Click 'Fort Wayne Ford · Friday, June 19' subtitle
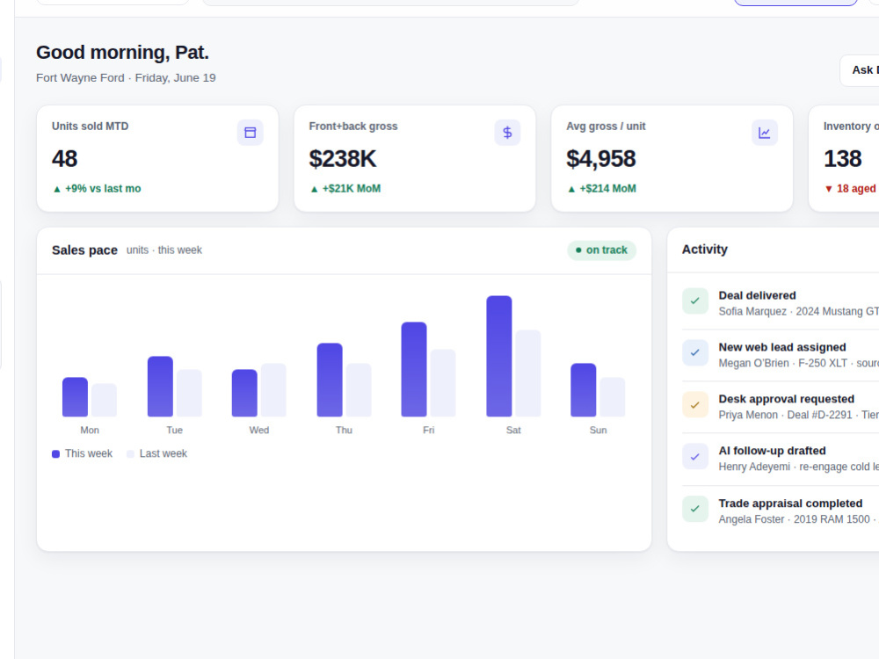The image size is (879, 659). coord(126,78)
